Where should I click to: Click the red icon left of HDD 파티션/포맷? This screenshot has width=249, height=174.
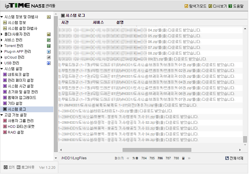coord(5,126)
